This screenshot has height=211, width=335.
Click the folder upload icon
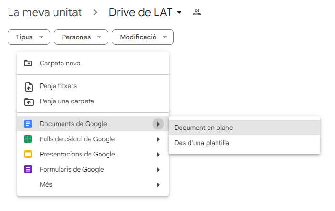pyautogui.click(x=28, y=101)
